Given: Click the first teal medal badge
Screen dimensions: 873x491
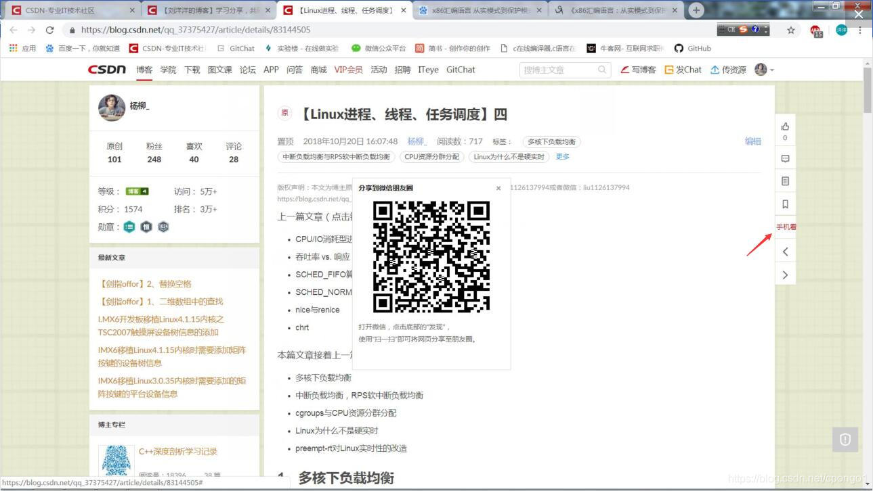Looking at the screenshot, I should pos(129,227).
